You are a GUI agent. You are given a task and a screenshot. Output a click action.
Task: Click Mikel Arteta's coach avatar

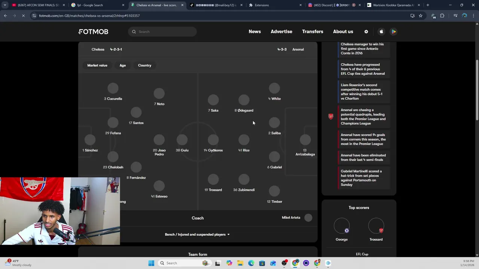tap(308, 218)
